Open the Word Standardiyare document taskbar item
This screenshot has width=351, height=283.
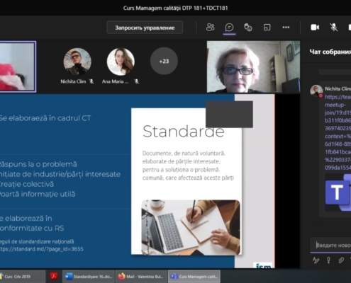point(89,277)
